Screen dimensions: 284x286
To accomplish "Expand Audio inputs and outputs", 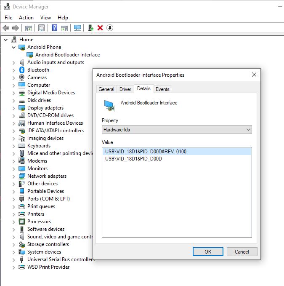I will [13, 63].
